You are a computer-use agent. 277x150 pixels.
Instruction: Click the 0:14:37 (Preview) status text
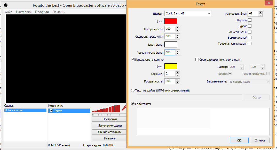59,145
